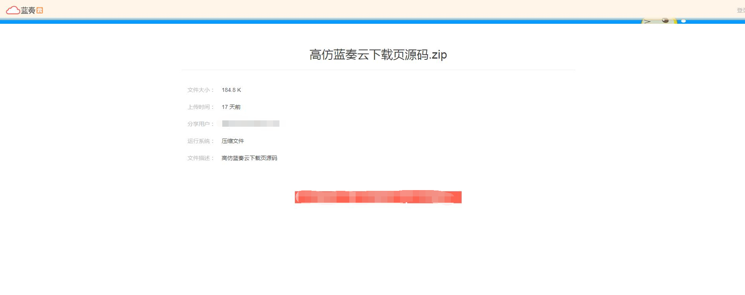Open the 登录 login link
This screenshot has height=295, width=745.
coord(741,10)
